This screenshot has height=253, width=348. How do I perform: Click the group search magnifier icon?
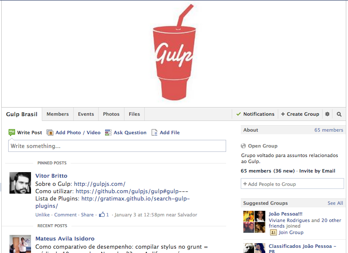[339, 114]
